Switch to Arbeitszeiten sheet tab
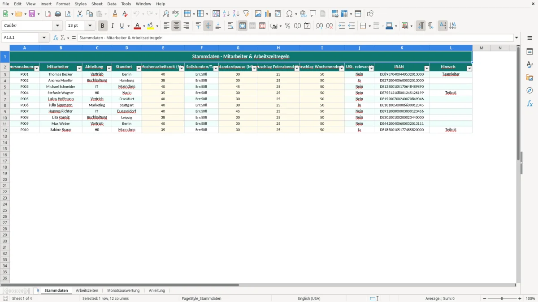The width and height of the screenshot is (538, 302). coord(87,290)
